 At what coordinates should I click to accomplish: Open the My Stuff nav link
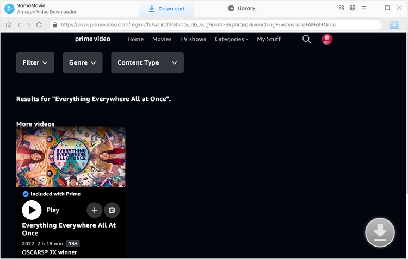pos(269,39)
